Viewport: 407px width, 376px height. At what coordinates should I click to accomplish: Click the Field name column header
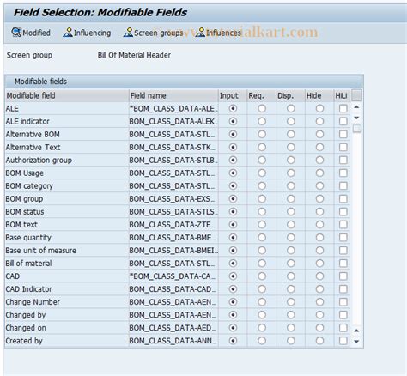pos(173,95)
